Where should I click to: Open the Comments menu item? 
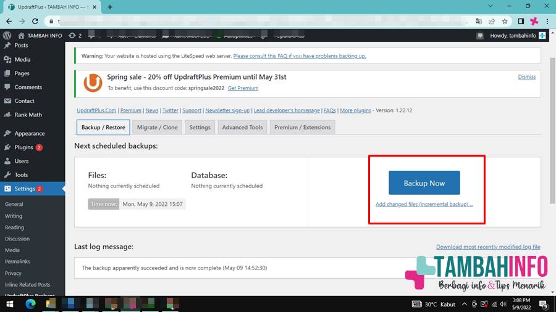click(28, 87)
